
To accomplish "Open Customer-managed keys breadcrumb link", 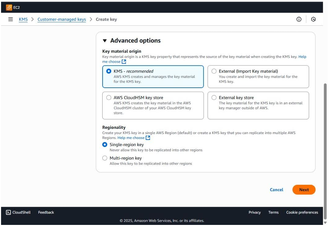I will [x=62, y=19].
